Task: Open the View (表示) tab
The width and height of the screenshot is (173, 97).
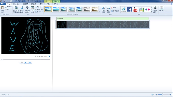Action: (41, 4)
